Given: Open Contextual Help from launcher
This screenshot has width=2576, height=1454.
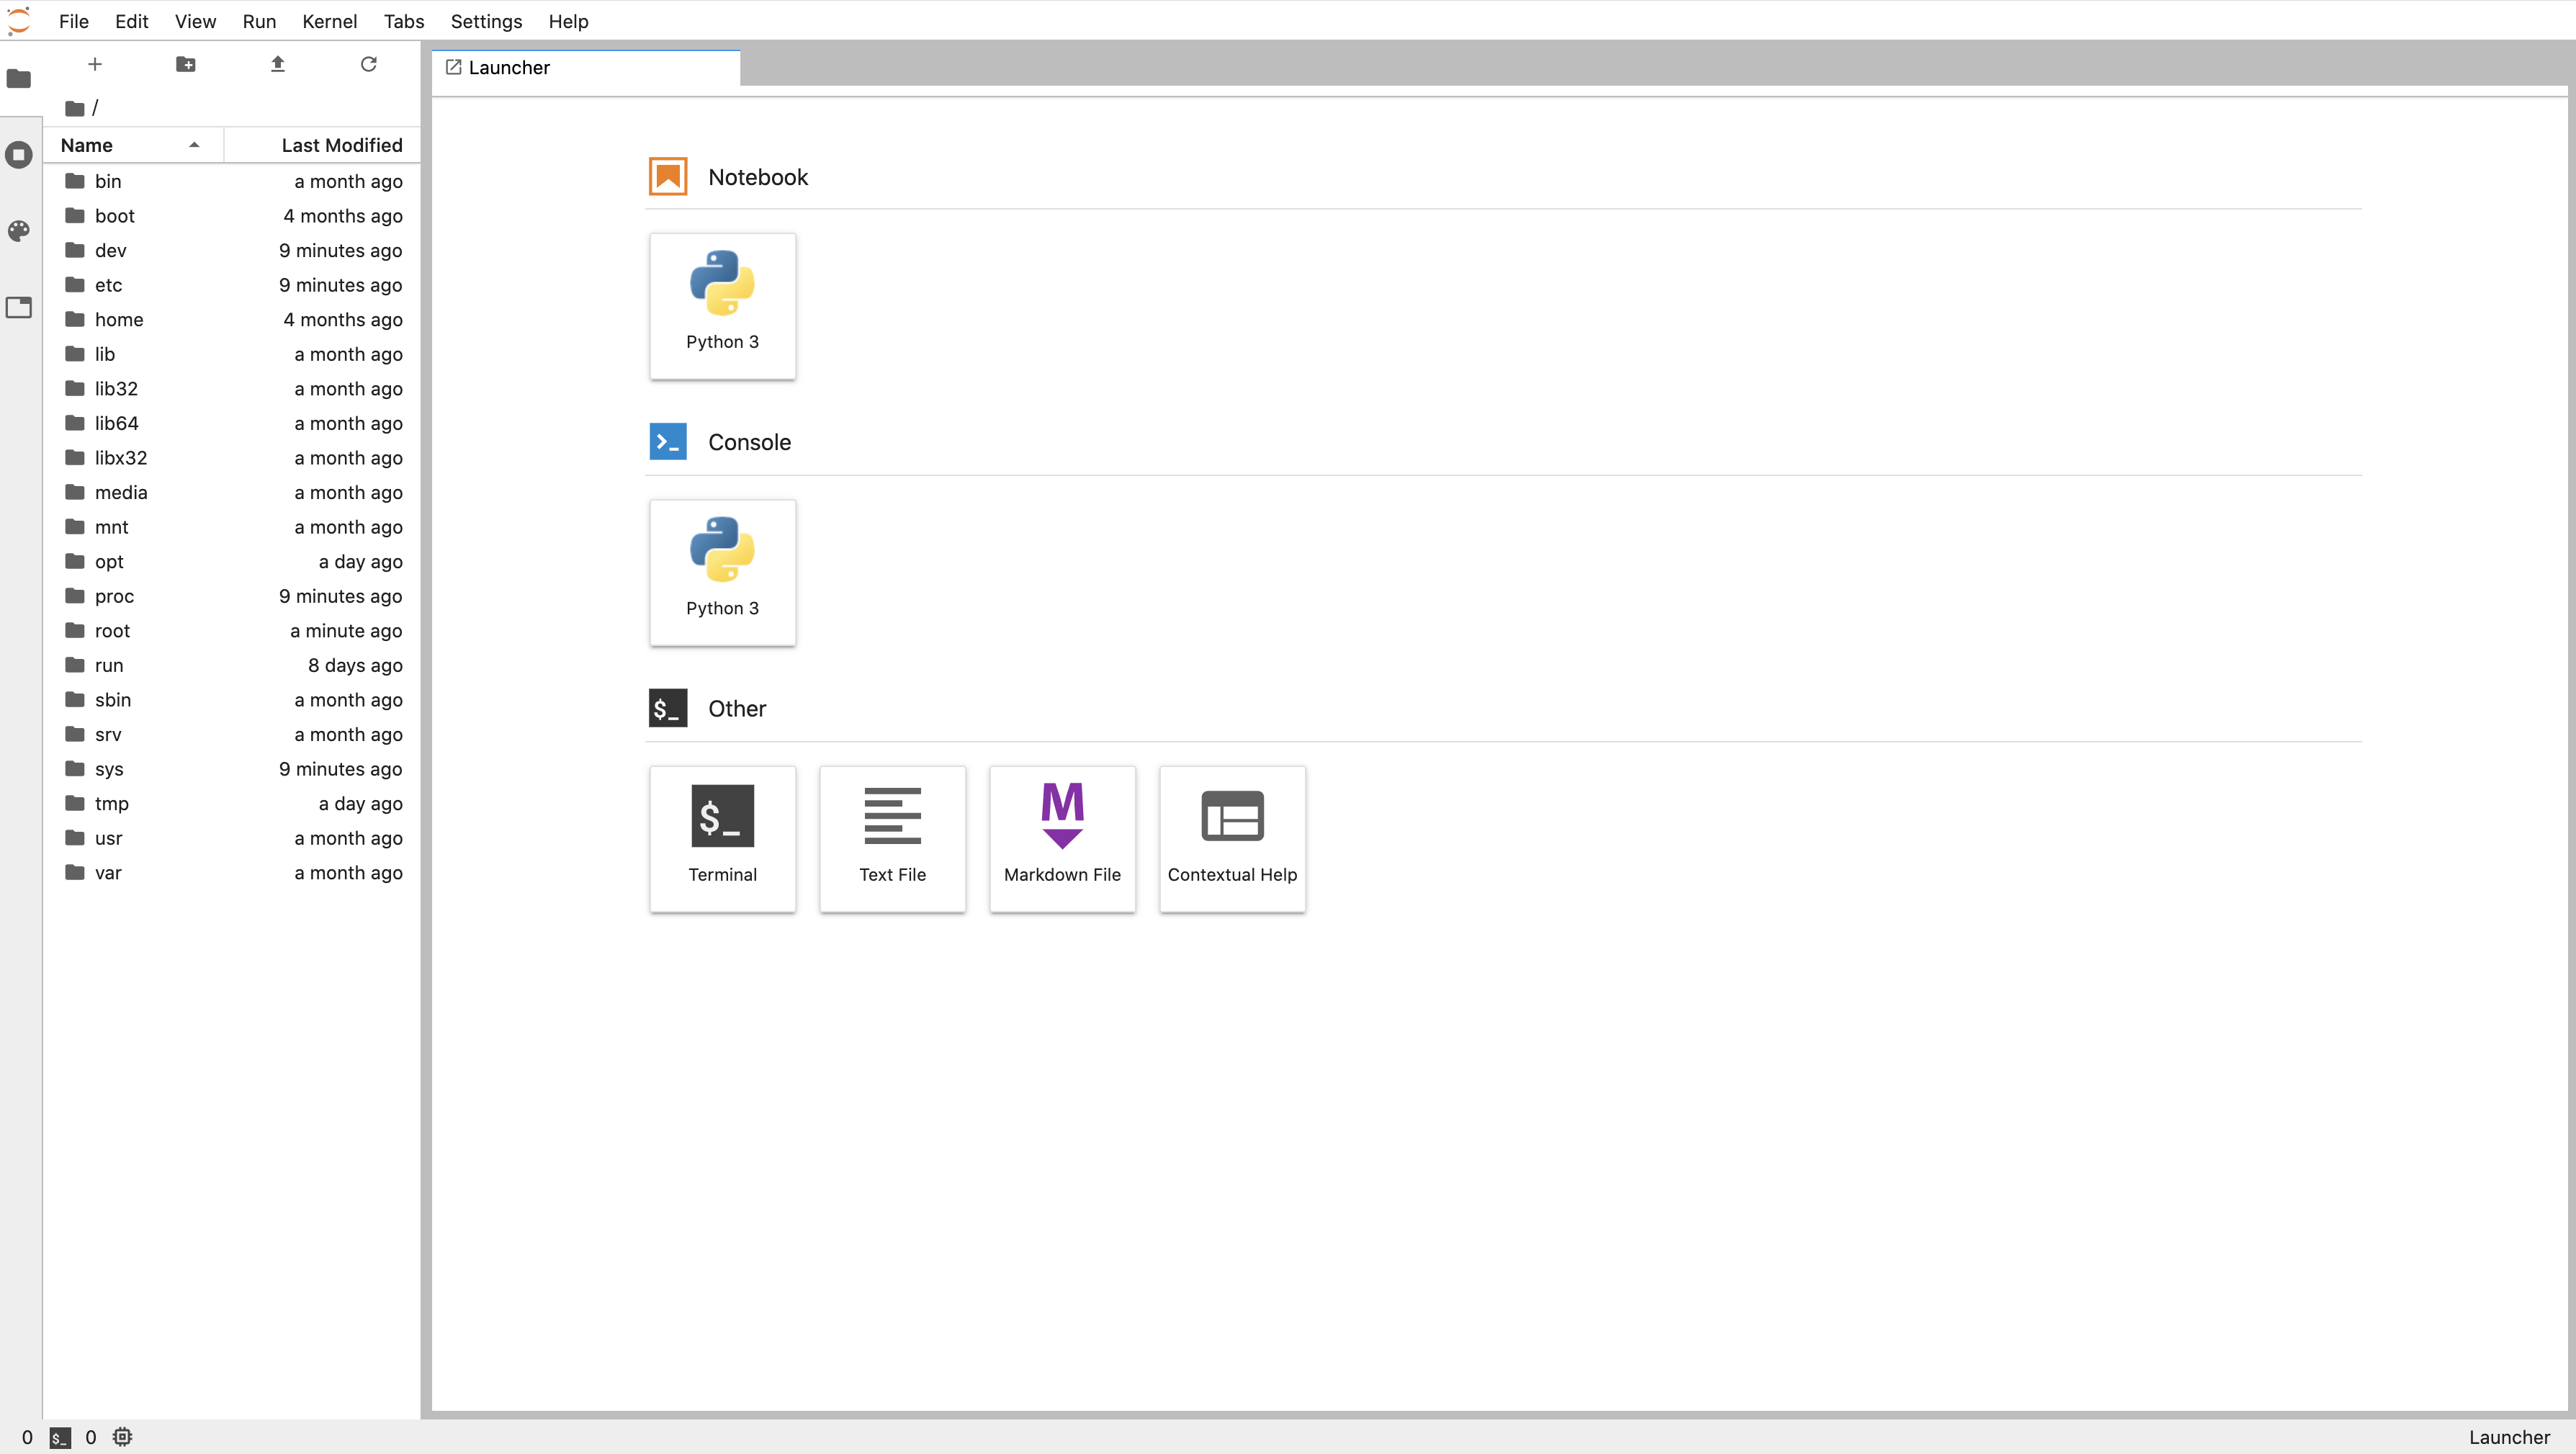Looking at the screenshot, I should coord(1232,837).
